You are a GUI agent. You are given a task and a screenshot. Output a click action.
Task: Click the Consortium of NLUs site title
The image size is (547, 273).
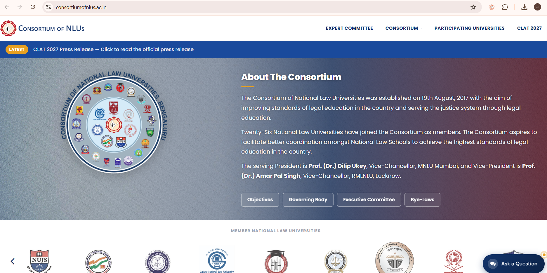click(x=51, y=28)
